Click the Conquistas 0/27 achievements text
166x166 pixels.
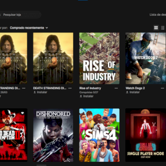click(x=89, y=92)
